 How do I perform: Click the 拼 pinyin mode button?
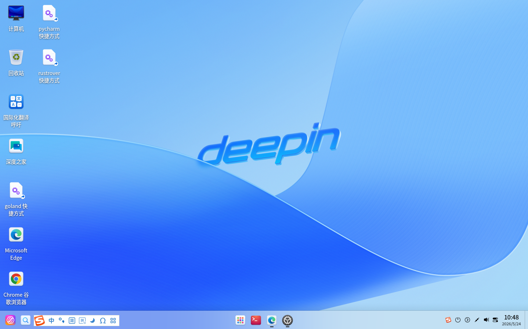pyautogui.click(x=82, y=321)
